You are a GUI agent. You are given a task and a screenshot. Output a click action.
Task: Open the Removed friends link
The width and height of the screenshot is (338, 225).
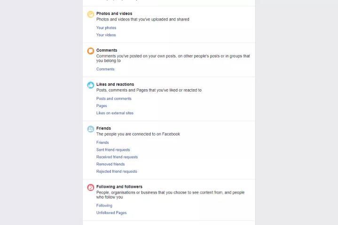pos(110,164)
